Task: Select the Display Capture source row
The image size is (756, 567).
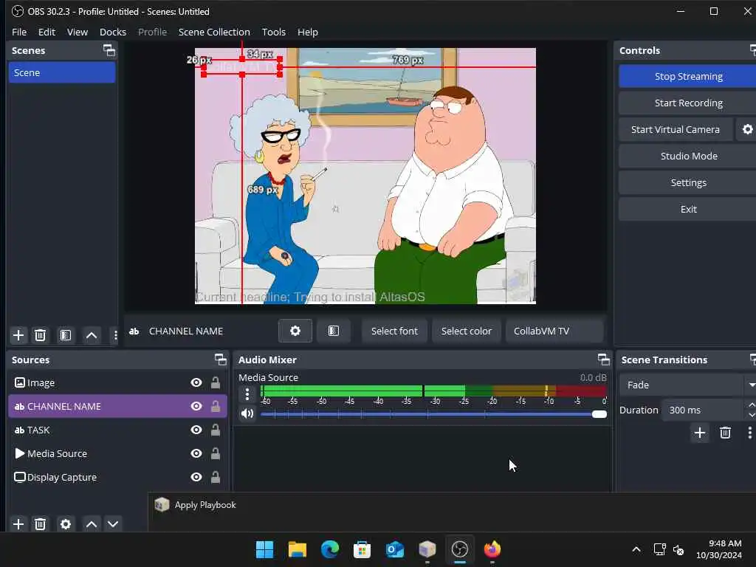Action: click(x=117, y=477)
